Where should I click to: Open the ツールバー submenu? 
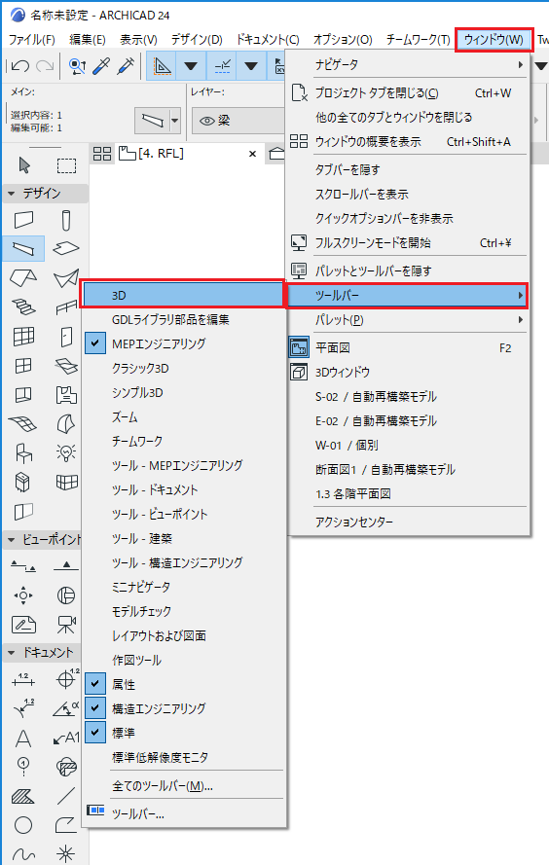[408, 295]
